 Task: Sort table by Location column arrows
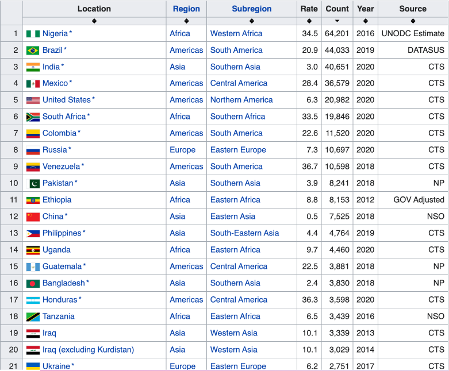tap(94, 21)
